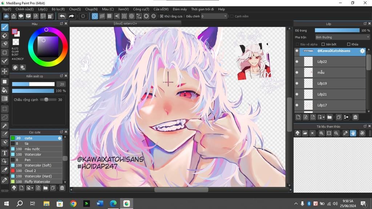Open Google Chrome from the taskbar
This screenshot has height=209, width=372.
[73, 204]
